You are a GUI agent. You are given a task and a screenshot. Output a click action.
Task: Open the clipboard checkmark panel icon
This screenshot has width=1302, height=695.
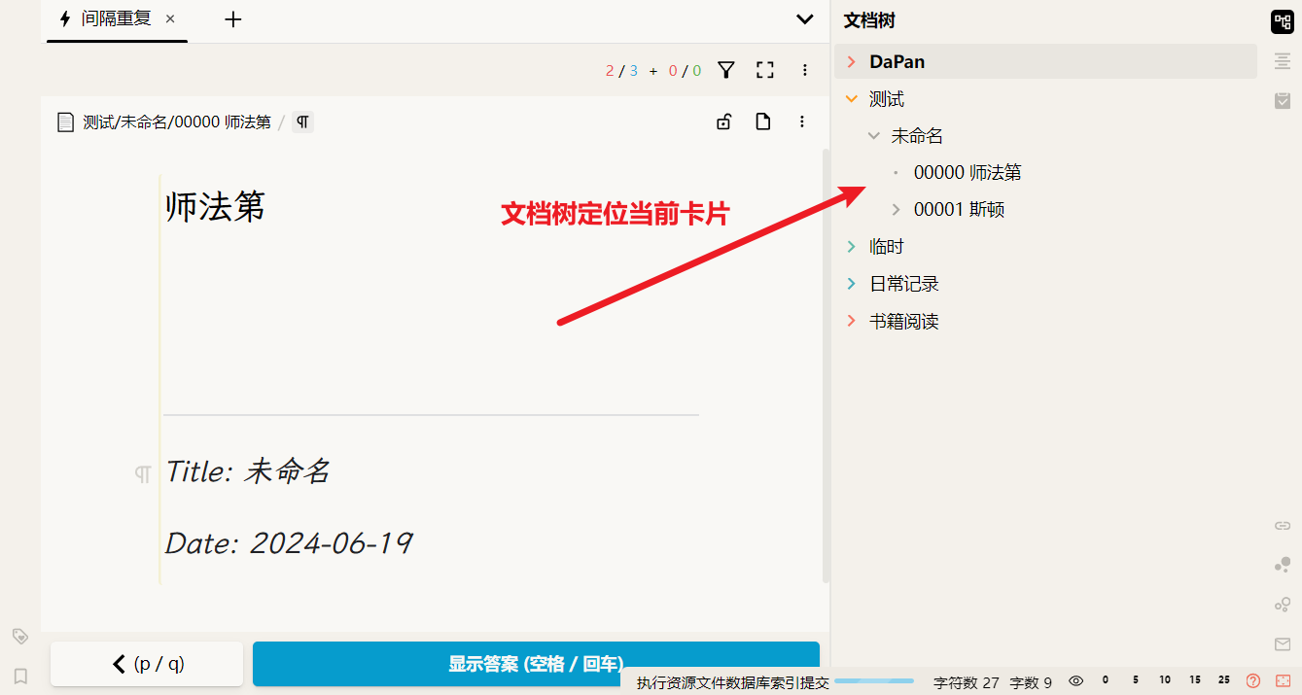tap(1283, 100)
